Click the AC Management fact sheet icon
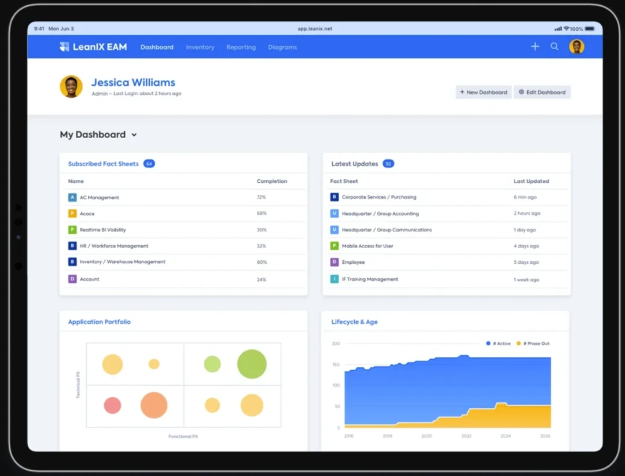This screenshot has height=476, width=625. click(x=72, y=197)
